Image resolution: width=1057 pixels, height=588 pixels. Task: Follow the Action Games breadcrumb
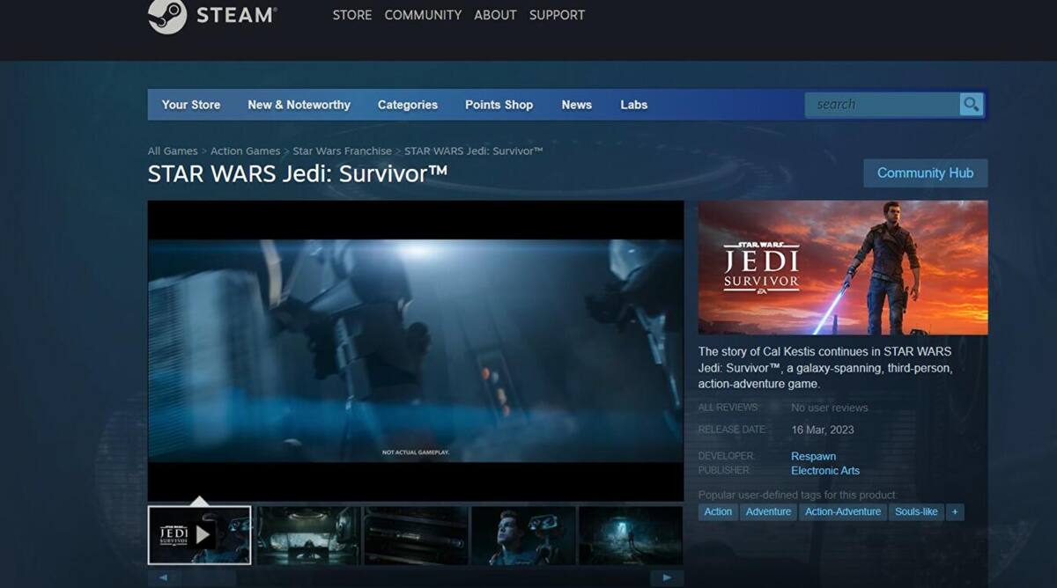(x=245, y=151)
